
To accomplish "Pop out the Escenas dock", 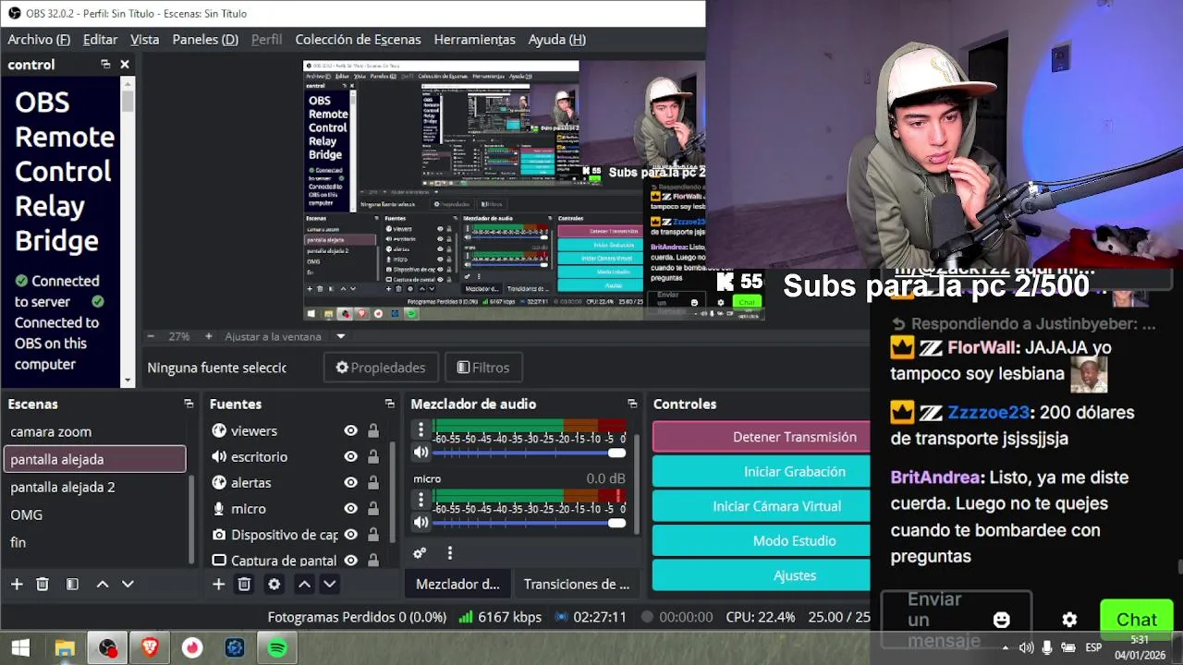I will (x=189, y=404).
